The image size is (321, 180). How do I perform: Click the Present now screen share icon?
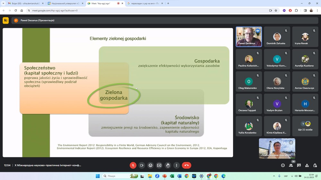tap(159, 165)
